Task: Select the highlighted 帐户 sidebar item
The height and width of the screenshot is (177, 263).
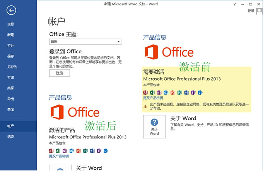Action: click(19, 126)
